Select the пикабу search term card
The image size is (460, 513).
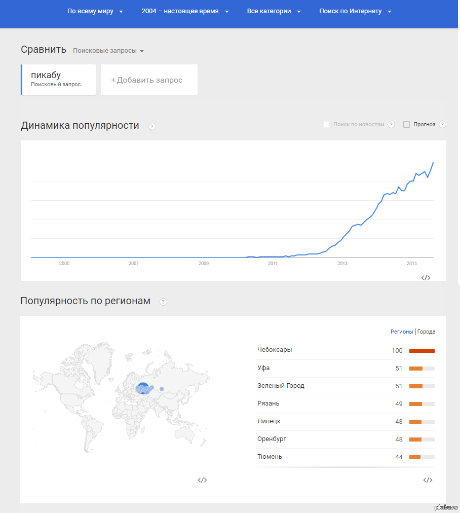pyautogui.click(x=58, y=80)
